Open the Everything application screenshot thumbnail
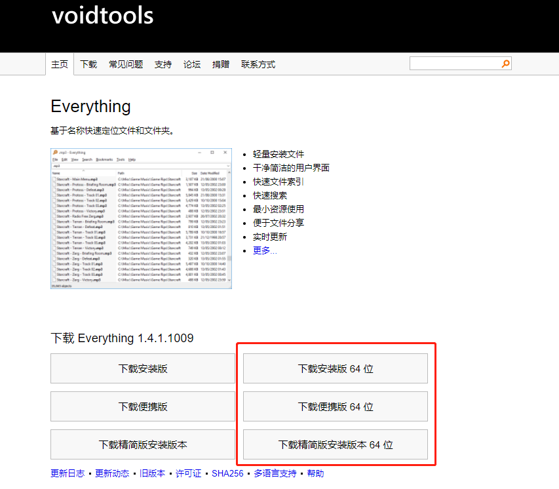This screenshot has width=559, height=489. click(140, 218)
